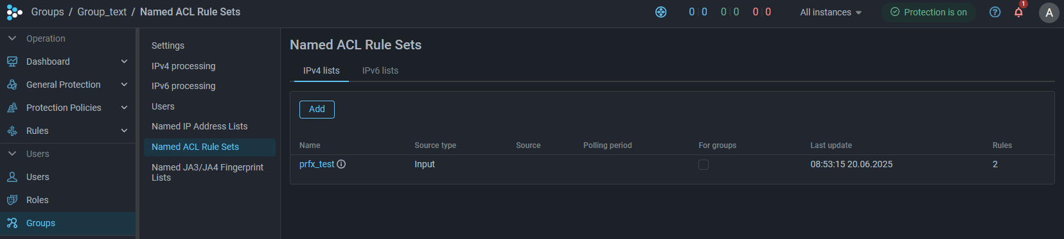
Task: Click the user avatar A icon
Action: pyautogui.click(x=1049, y=12)
